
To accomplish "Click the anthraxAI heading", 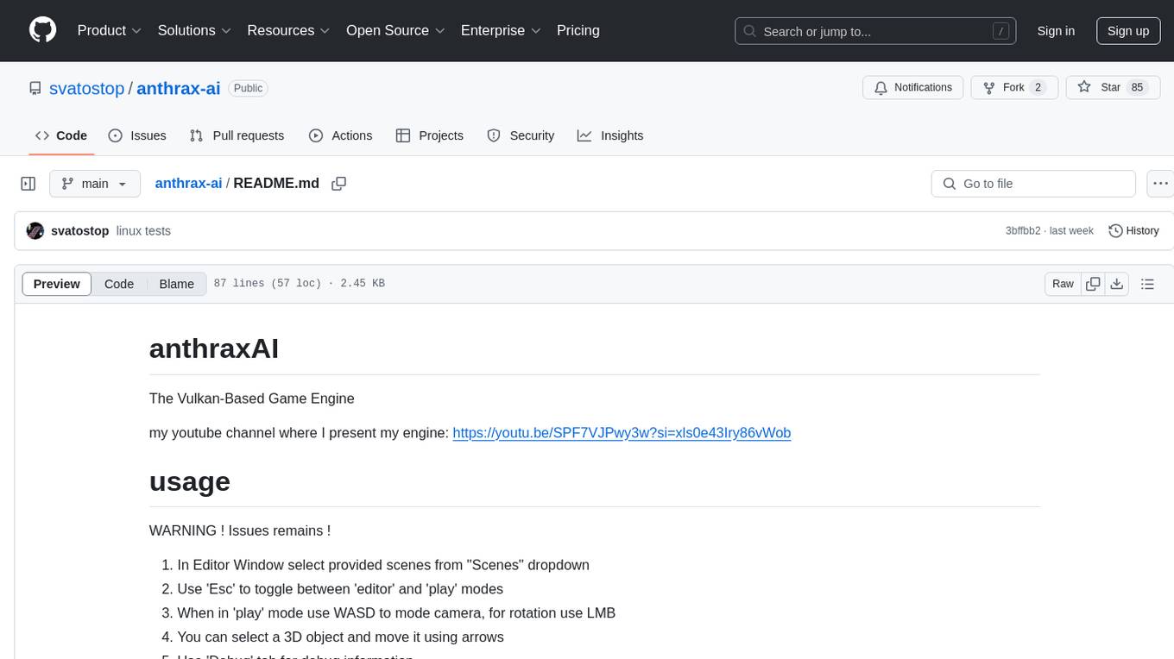I will [214, 348].
